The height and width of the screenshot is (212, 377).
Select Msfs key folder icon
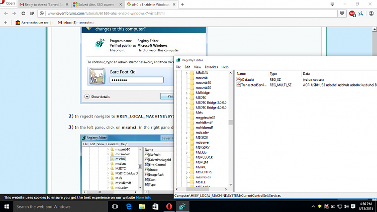click(x=192, y=113)
